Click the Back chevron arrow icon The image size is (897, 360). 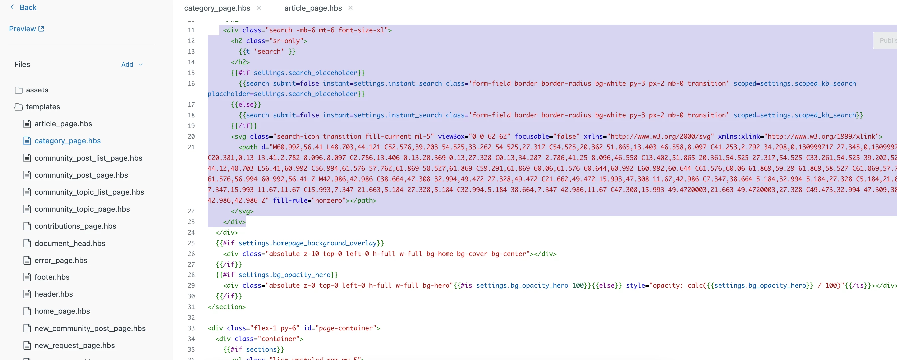(x=13, y=7)
